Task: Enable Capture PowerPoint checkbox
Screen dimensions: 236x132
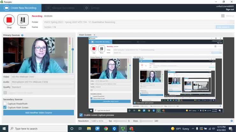Action: click(x=5, y=104)
